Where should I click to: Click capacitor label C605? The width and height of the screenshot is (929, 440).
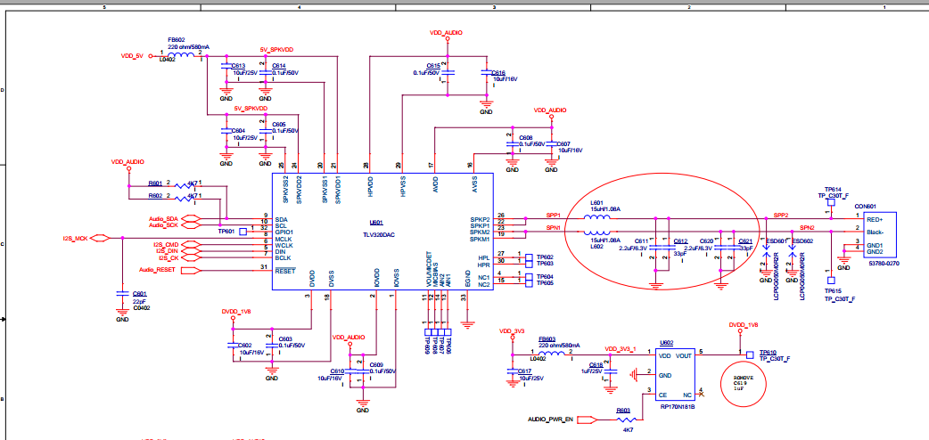pos(279,124)
